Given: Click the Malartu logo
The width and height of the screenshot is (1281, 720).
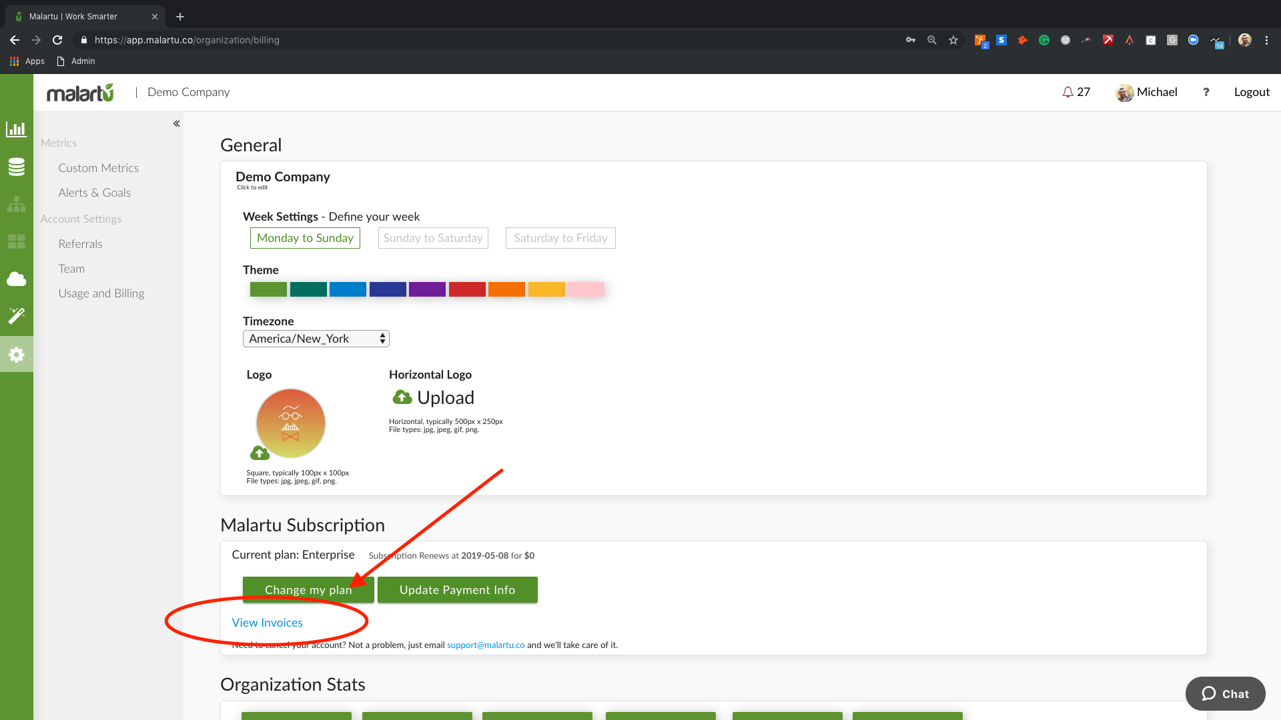Looking at the screenshot, I should pyautogui.click(x=80, y=93).
